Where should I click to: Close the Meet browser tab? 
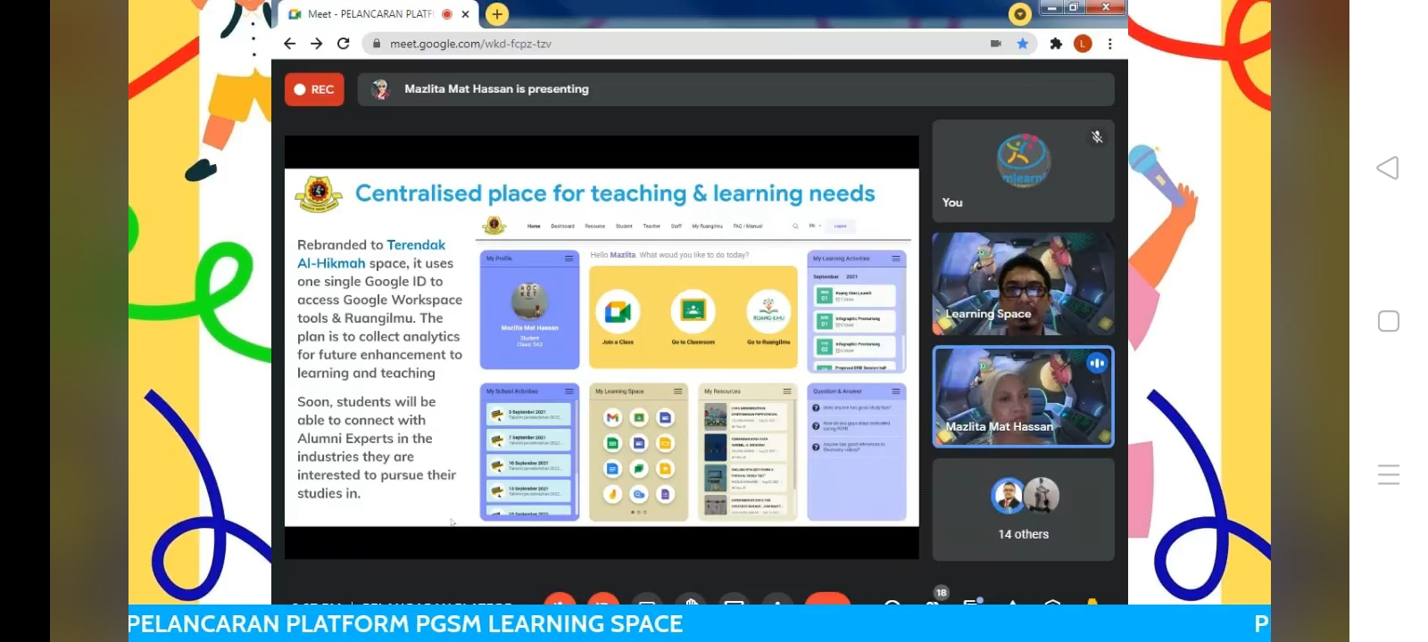tap(465, 14)
